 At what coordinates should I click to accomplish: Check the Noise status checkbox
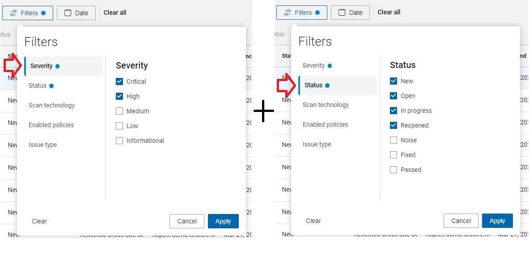pos(394,140)
